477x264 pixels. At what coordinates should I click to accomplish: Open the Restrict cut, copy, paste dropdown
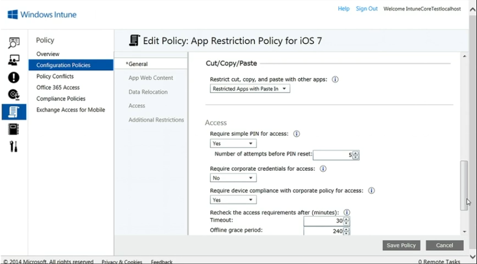point(250,89)
